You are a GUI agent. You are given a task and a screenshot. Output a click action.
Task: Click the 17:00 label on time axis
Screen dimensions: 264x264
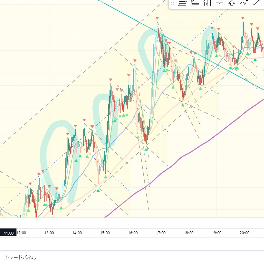(161, 233)
